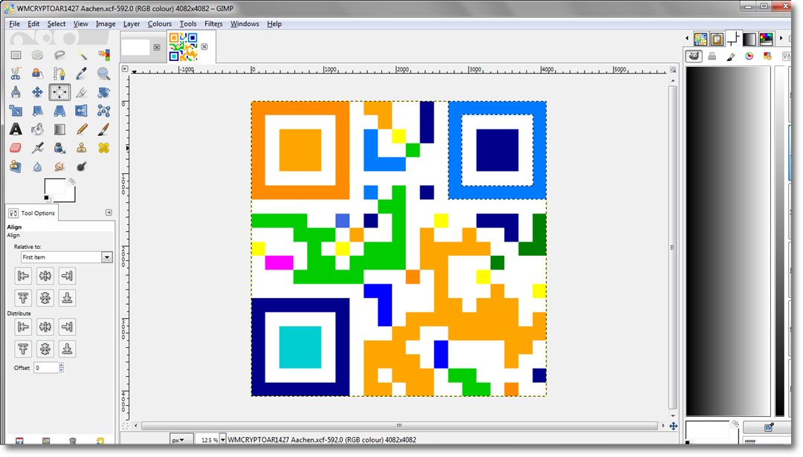Switch to the Tool Options tab
803x457 pixels.
coord(32,213)
